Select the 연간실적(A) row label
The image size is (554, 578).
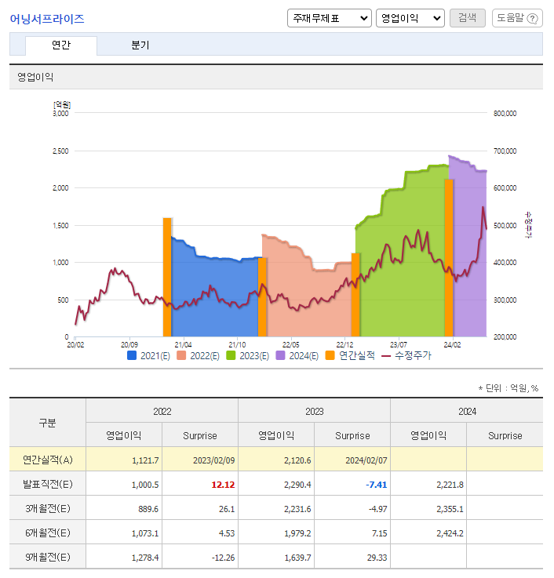pos(48,460)
